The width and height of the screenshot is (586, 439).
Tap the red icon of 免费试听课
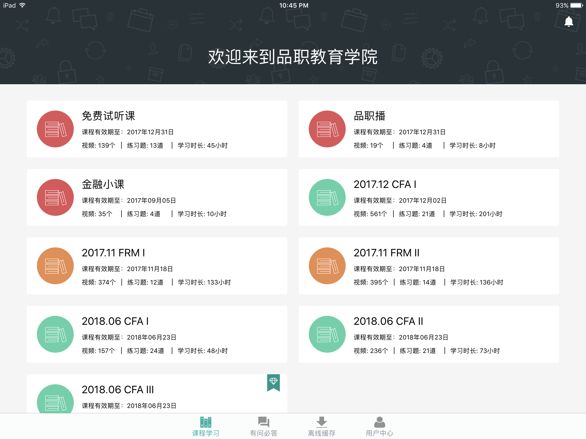click(55, 129)
